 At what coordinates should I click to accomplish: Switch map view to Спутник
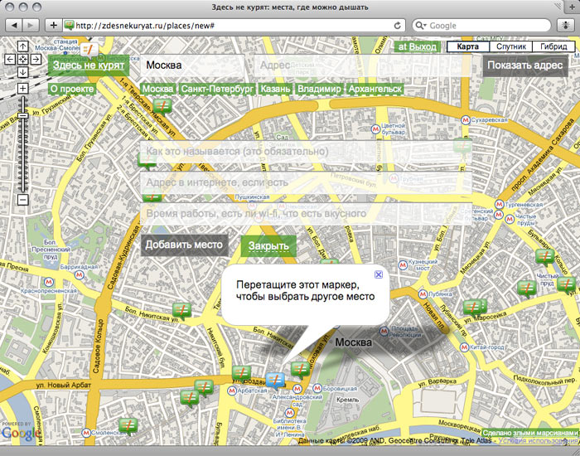coord(505,47)
